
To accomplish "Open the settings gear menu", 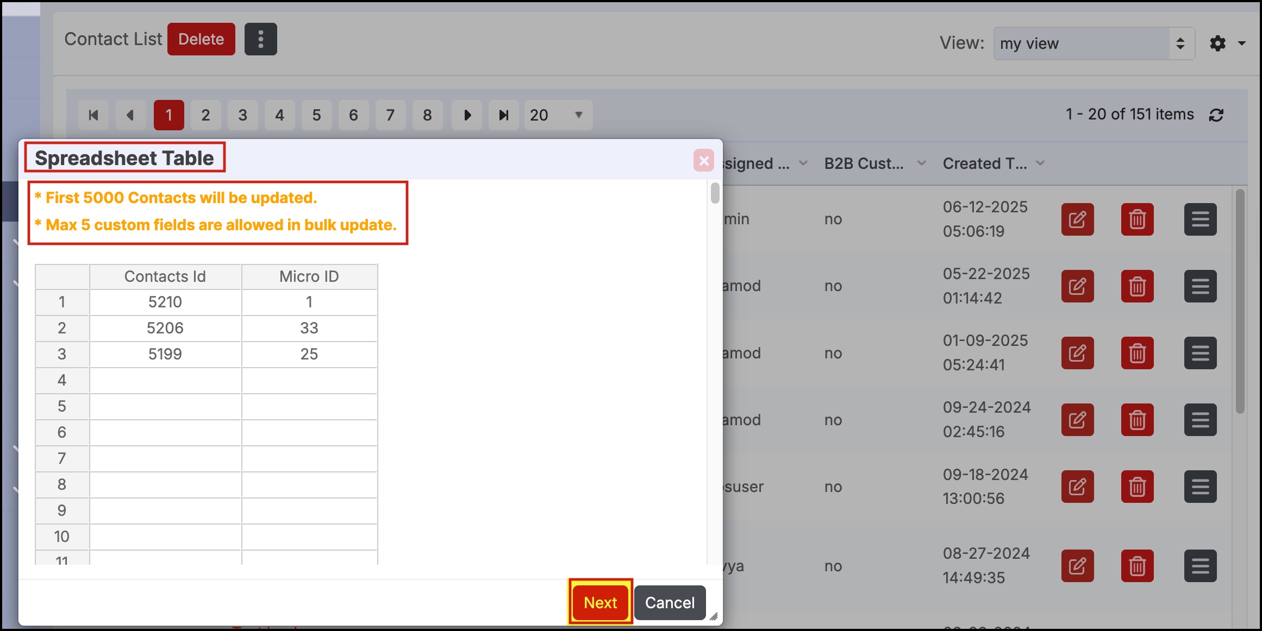I will (x=1218, y=43).
